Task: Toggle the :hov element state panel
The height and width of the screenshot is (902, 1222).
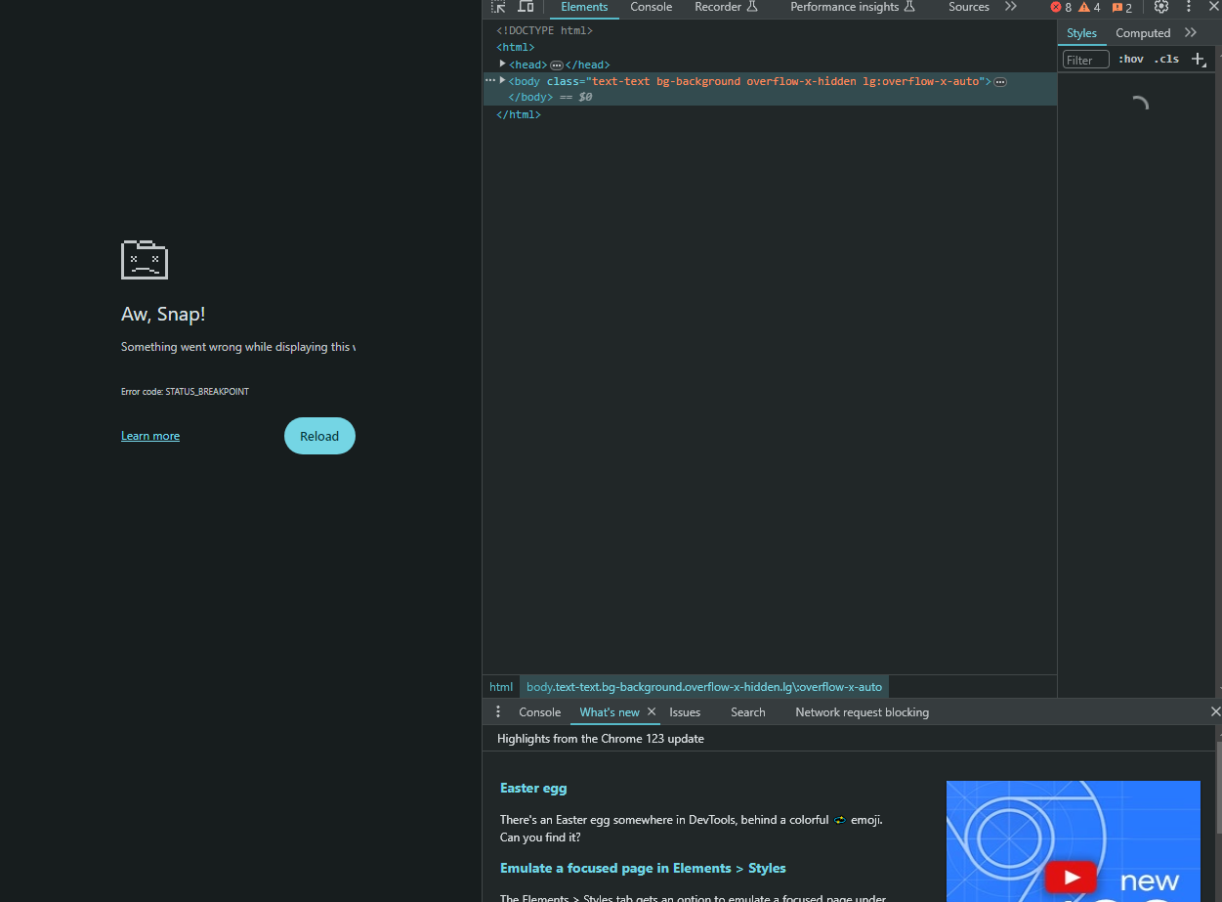Action: tap(1131, 60)
